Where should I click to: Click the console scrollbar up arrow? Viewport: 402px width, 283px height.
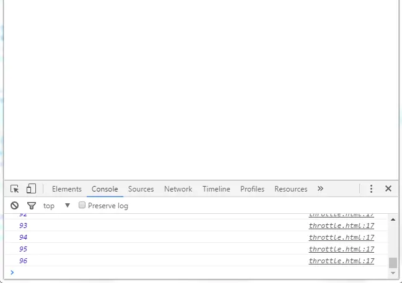point(393,219)
